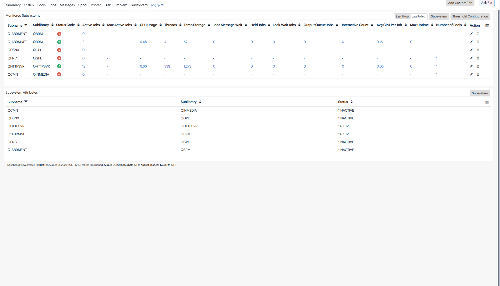The height and width of the screenshot is (286, 500).
Task: Delete the QFNC subsystem row
Action: coord(478,58)
